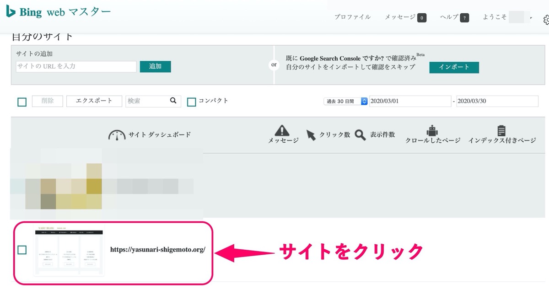Screen dimensions: 549x295
Task: Click the サイト ダッシュボード column header
Action: [160, 135]
